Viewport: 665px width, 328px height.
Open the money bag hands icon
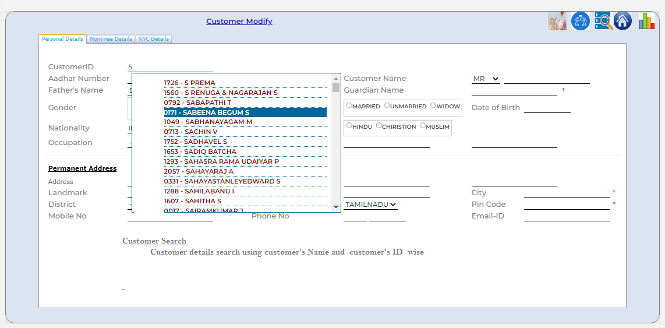[x=580, y=20]
